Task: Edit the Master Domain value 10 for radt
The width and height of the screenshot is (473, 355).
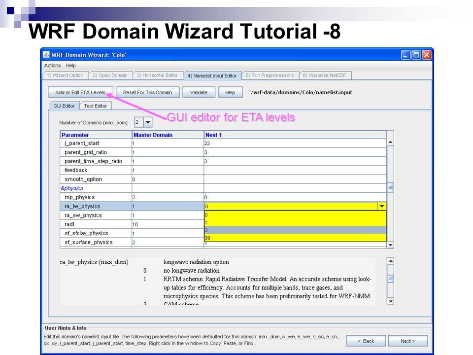Action: [x=168, y=224]
